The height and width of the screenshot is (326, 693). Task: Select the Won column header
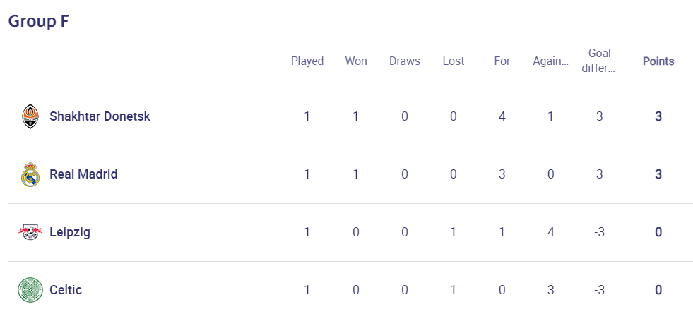(x=356, y=61)
